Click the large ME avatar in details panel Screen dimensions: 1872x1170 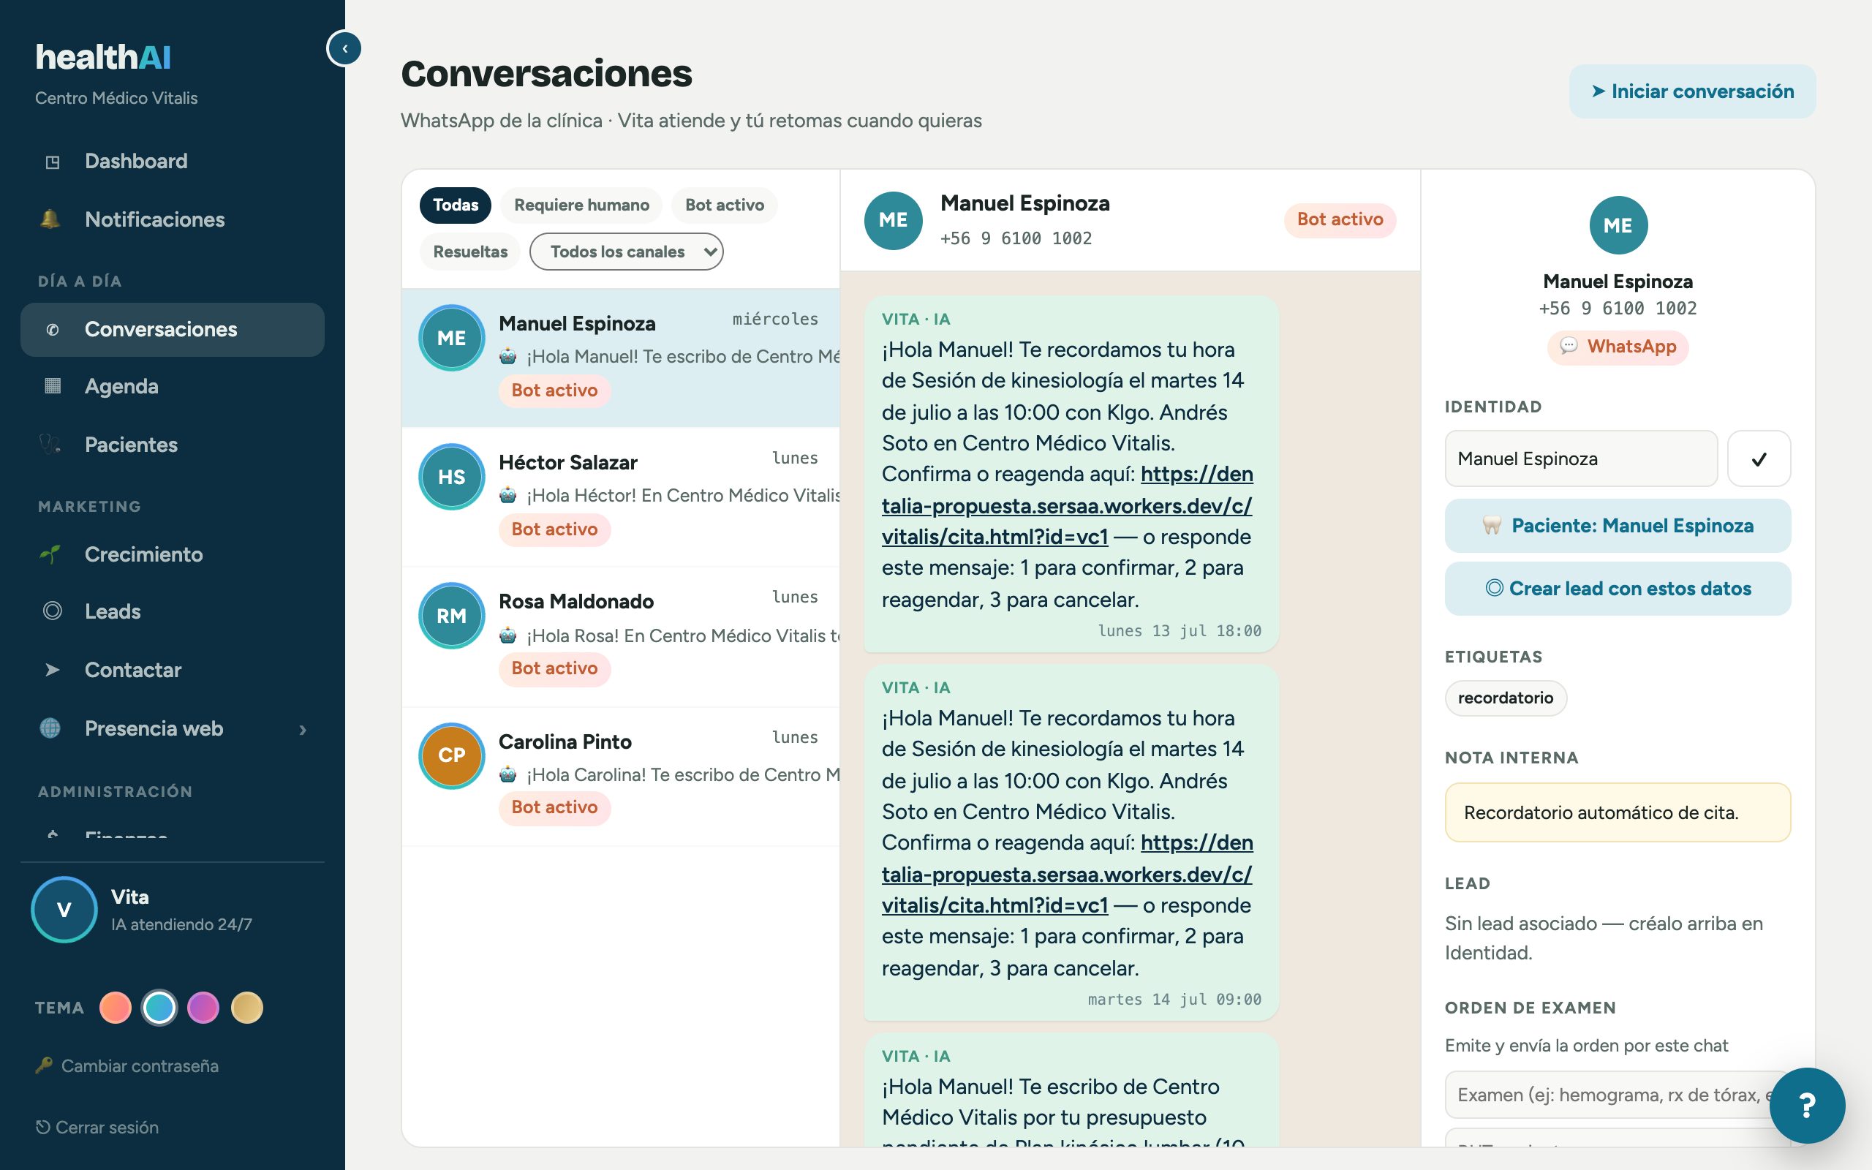[x=1618, y=225]
